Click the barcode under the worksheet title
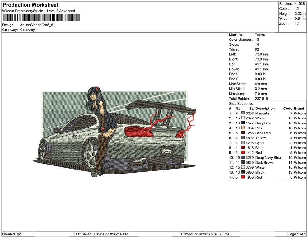This screenshot has width=308, height=237. tap(41, 17)
